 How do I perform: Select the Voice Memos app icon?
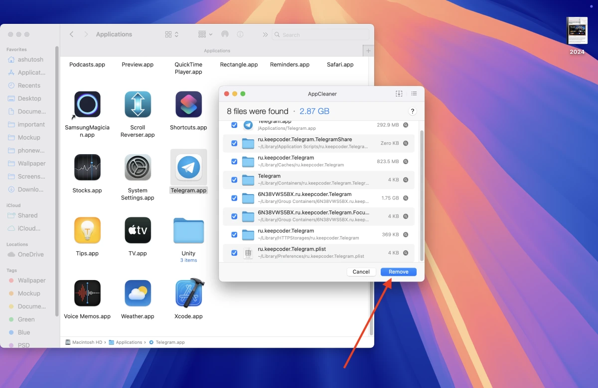pyautogui.click(x=87, y=293)
